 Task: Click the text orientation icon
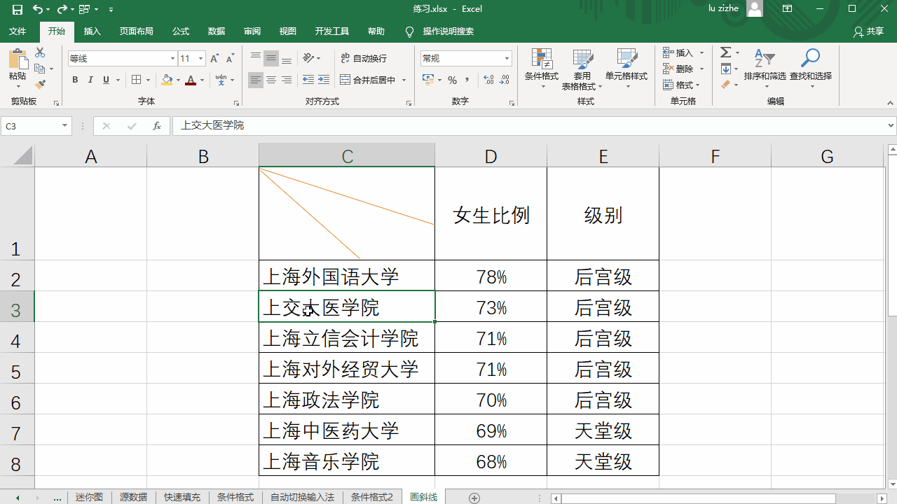308,58
